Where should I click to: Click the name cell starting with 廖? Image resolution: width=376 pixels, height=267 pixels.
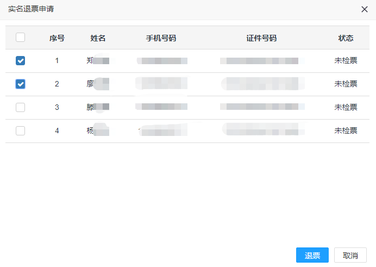tap(98, 84)
